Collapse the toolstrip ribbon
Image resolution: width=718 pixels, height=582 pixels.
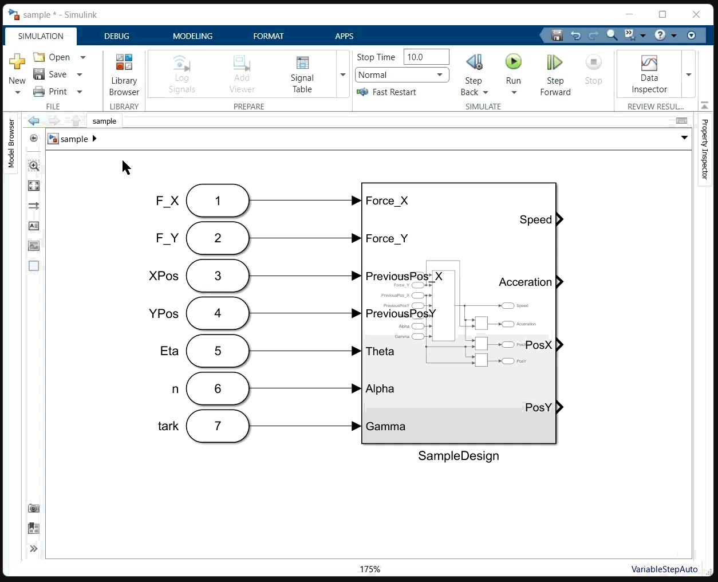[x=705, y=105]
